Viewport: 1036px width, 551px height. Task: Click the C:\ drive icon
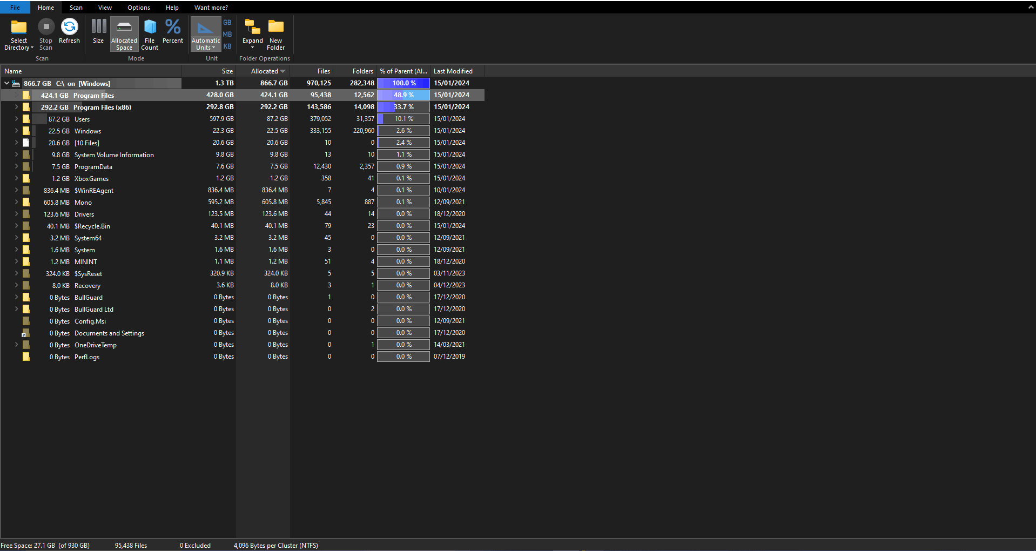16,83
